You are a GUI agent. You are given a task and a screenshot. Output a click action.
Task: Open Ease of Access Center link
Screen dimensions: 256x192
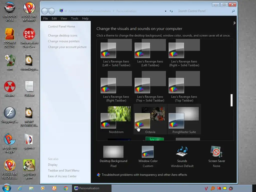tap(62, 176)
